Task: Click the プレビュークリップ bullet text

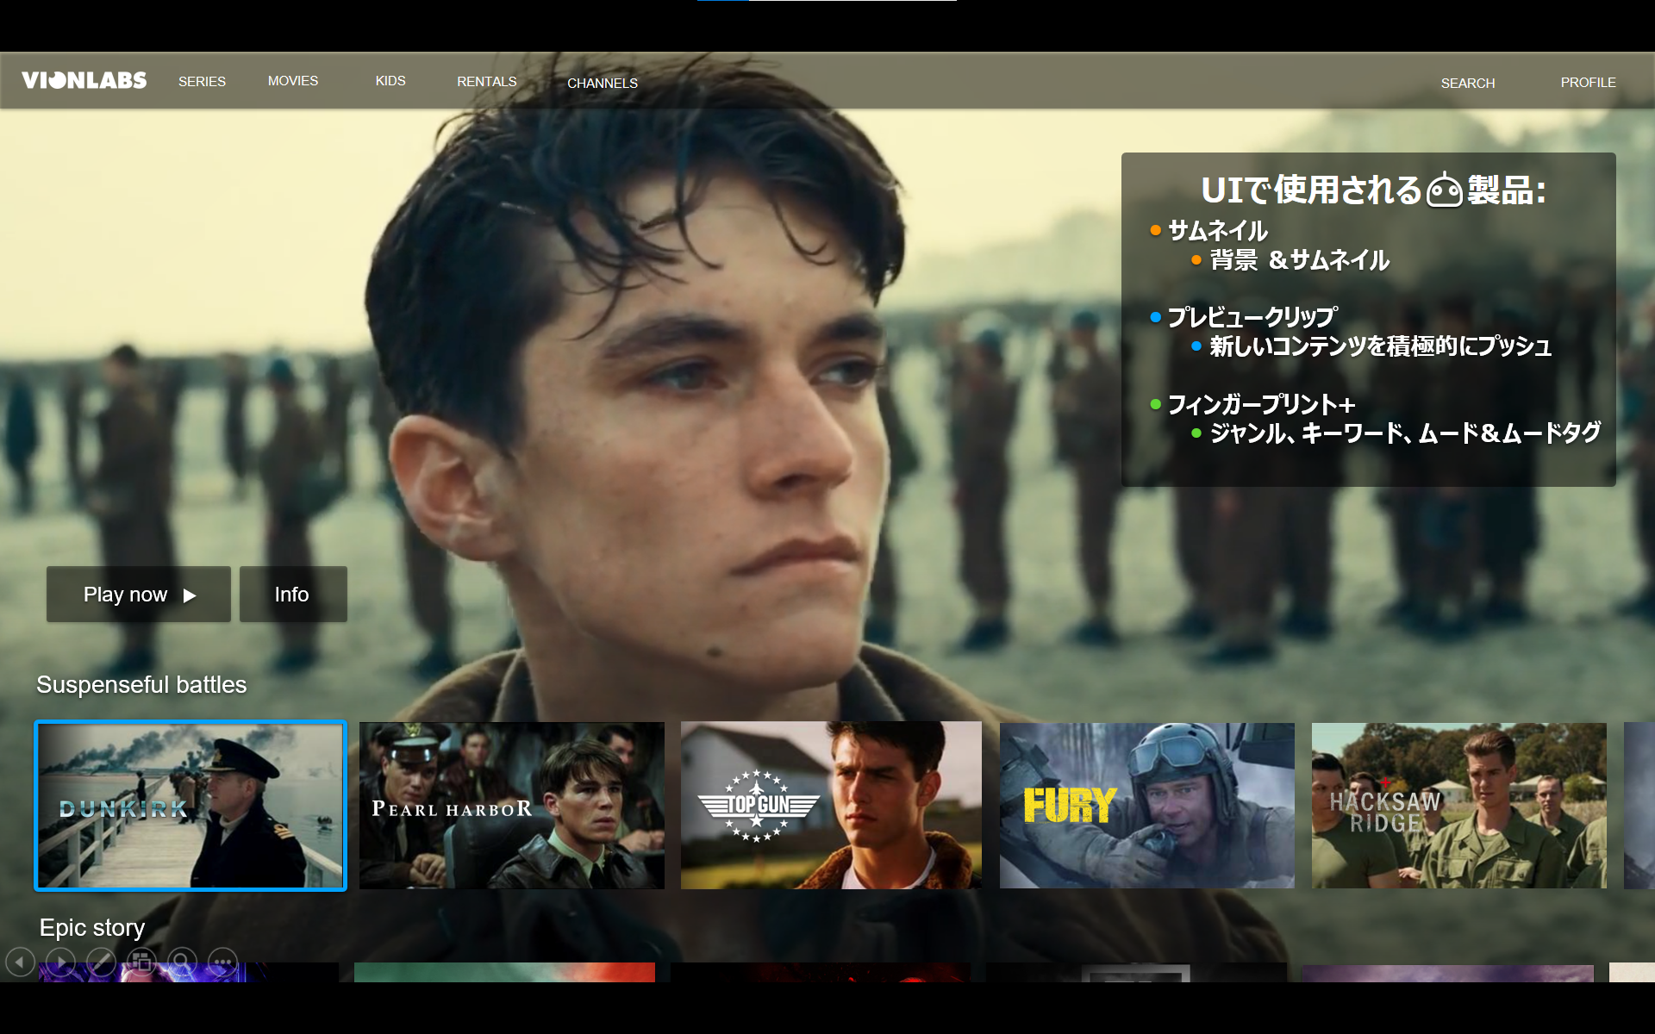Action: (x=1252, y=317)
